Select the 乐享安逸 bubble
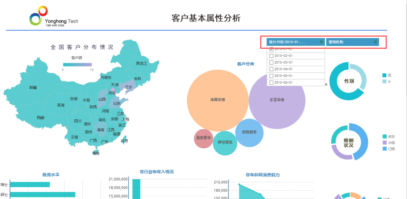 pyautogui.click(x=277, y=100)
